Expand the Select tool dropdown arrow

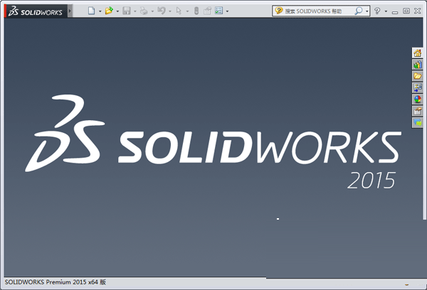click(187, 11)
